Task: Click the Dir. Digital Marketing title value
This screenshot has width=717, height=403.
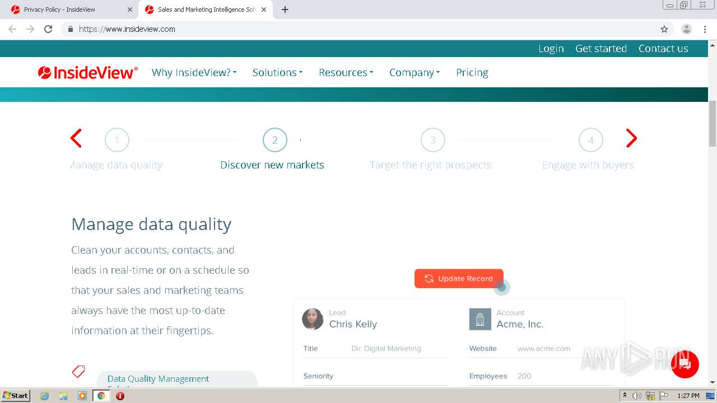Action: 386,349
